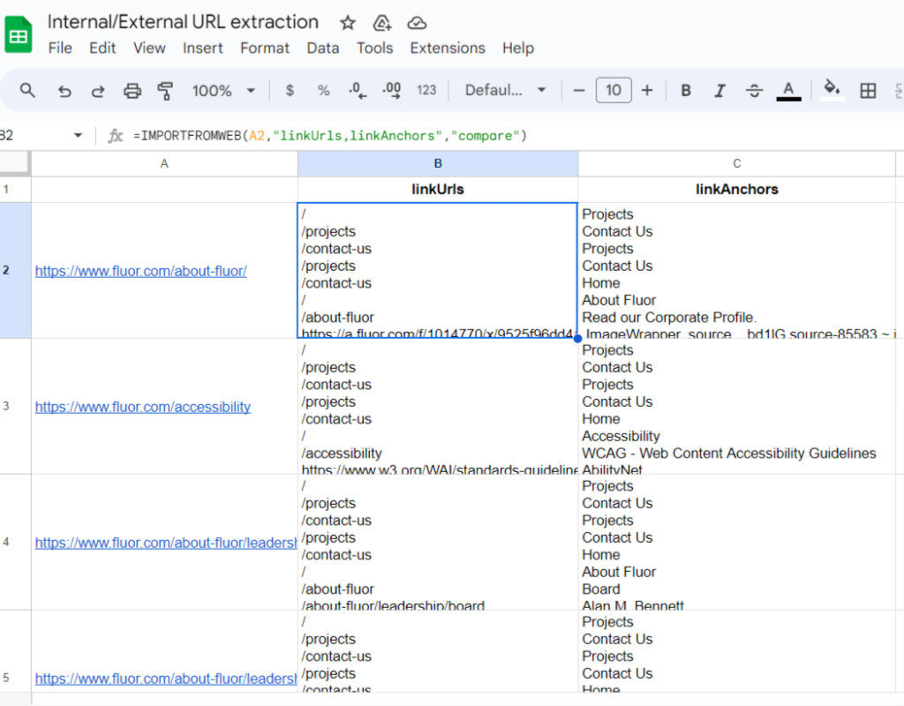Click the Google Sheets home logo
Image resolution: width=904 pixels, height=706 pixels.
point(19,35)
